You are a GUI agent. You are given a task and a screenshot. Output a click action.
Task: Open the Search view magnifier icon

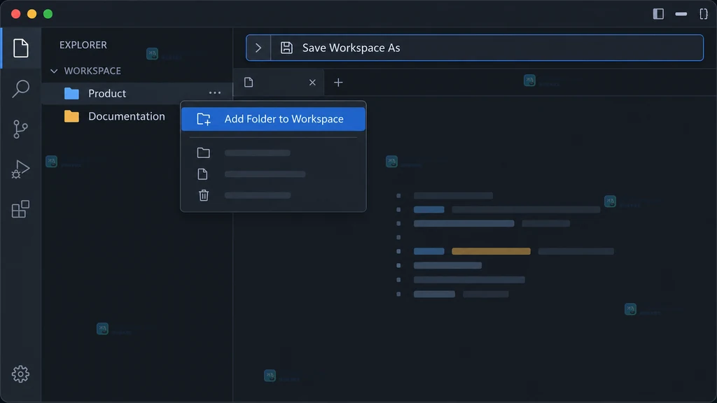coord(20,89)
